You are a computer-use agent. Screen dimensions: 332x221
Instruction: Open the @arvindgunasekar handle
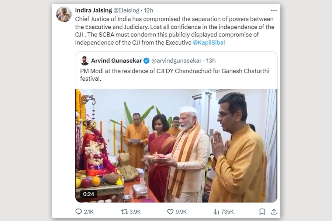coord(176,60)
